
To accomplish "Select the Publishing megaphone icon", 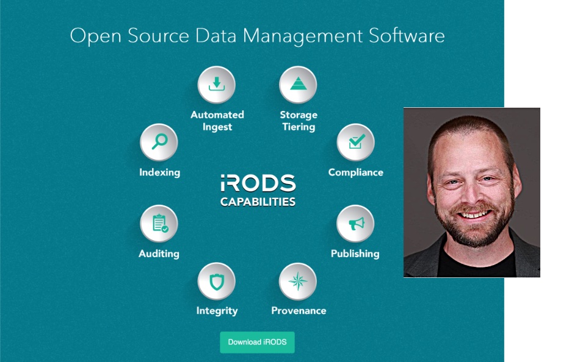I will [355, 224].
